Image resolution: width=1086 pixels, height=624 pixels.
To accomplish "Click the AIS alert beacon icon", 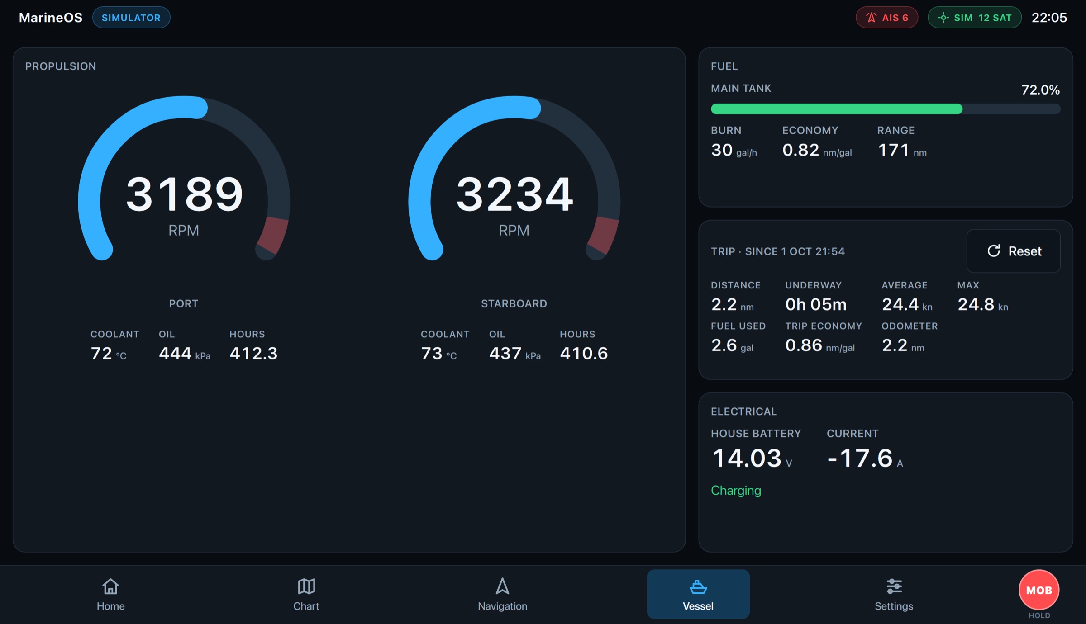I will point(871,18).
